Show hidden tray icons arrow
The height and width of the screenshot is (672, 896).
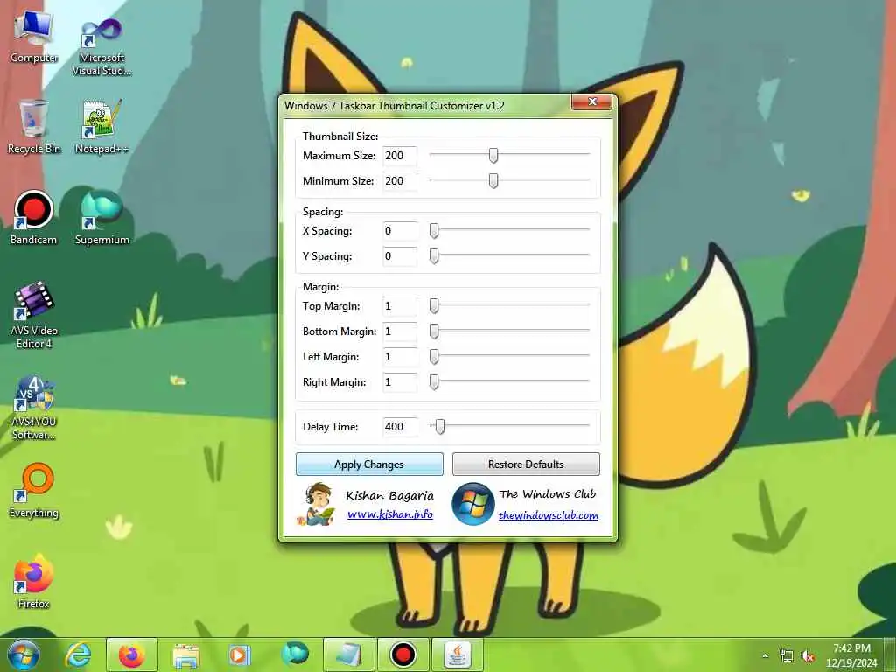(x=765, y=656)
